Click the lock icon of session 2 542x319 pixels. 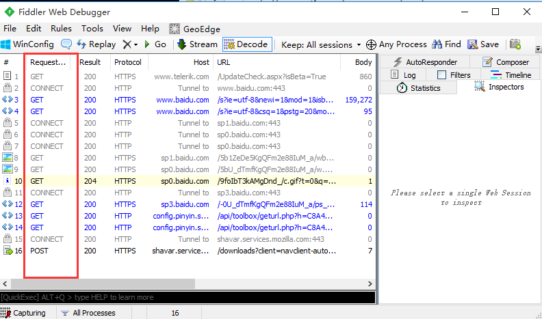(7, 87)
